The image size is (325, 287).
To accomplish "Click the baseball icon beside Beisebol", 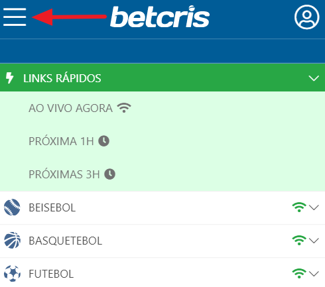I will tap(12, 207).
